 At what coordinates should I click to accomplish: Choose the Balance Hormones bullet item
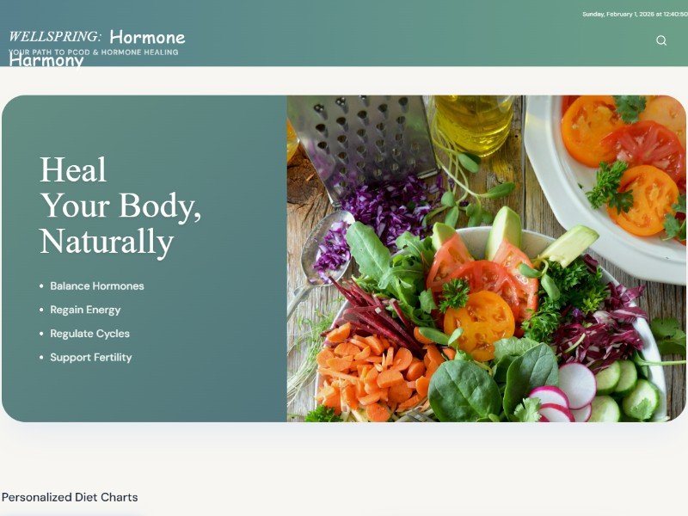click(97, 286)
